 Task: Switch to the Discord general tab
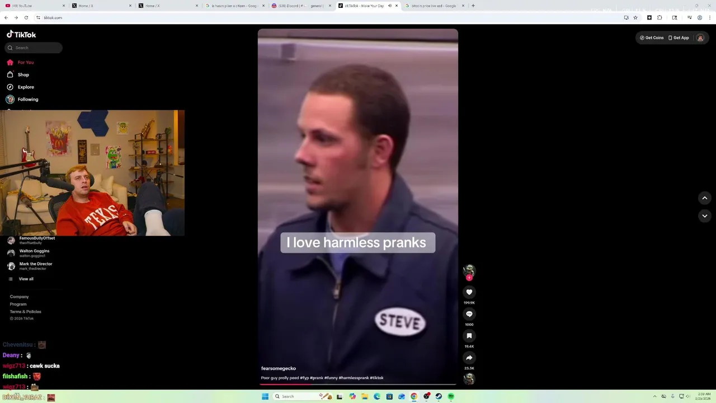301,6
